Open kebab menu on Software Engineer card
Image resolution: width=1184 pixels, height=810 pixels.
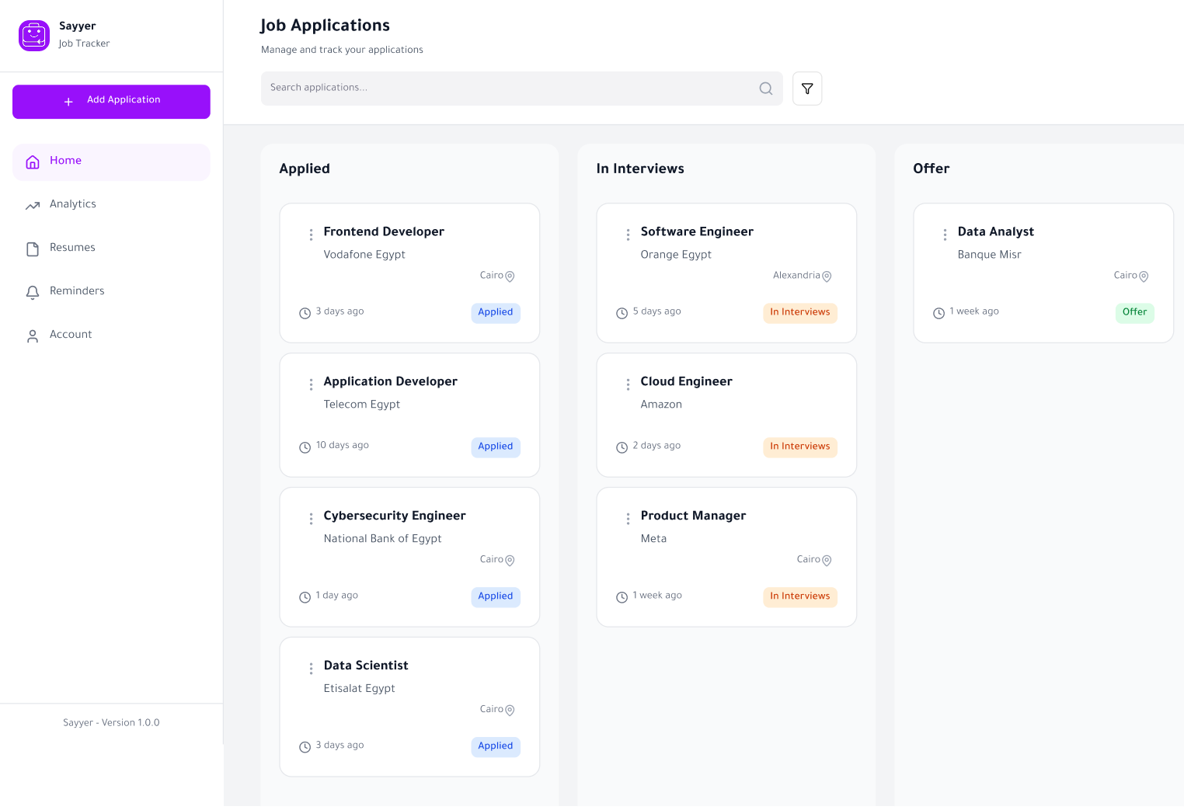(x=628, y=234)
